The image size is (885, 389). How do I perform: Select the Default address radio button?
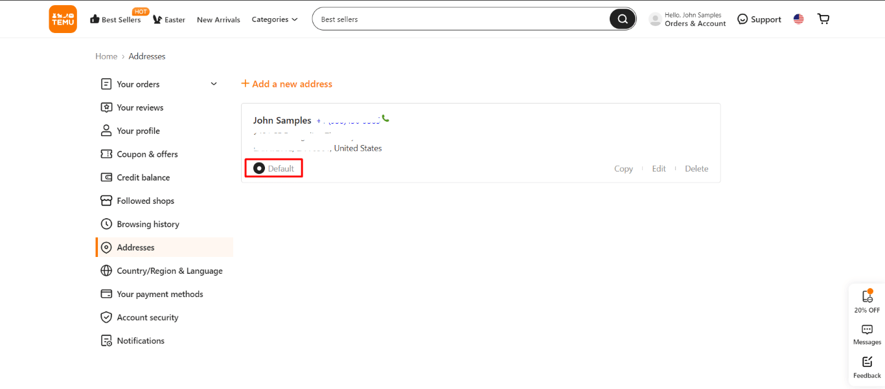pos(259,168)
